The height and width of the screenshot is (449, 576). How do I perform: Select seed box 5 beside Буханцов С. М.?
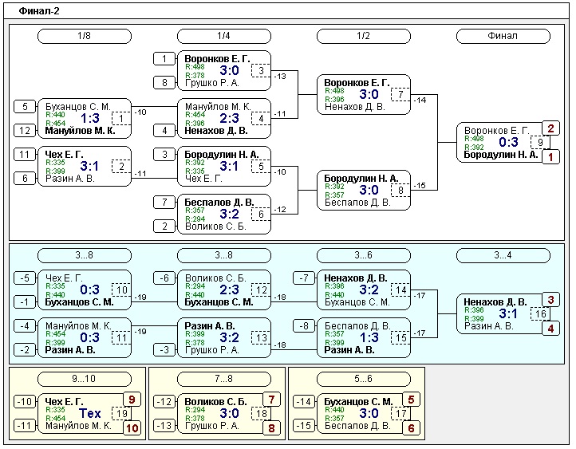coord(25,107)
